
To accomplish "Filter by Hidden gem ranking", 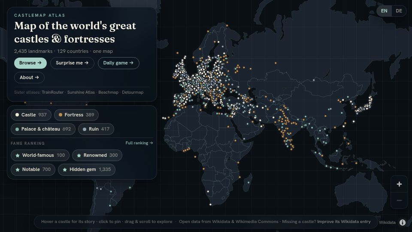I will 87,169.
